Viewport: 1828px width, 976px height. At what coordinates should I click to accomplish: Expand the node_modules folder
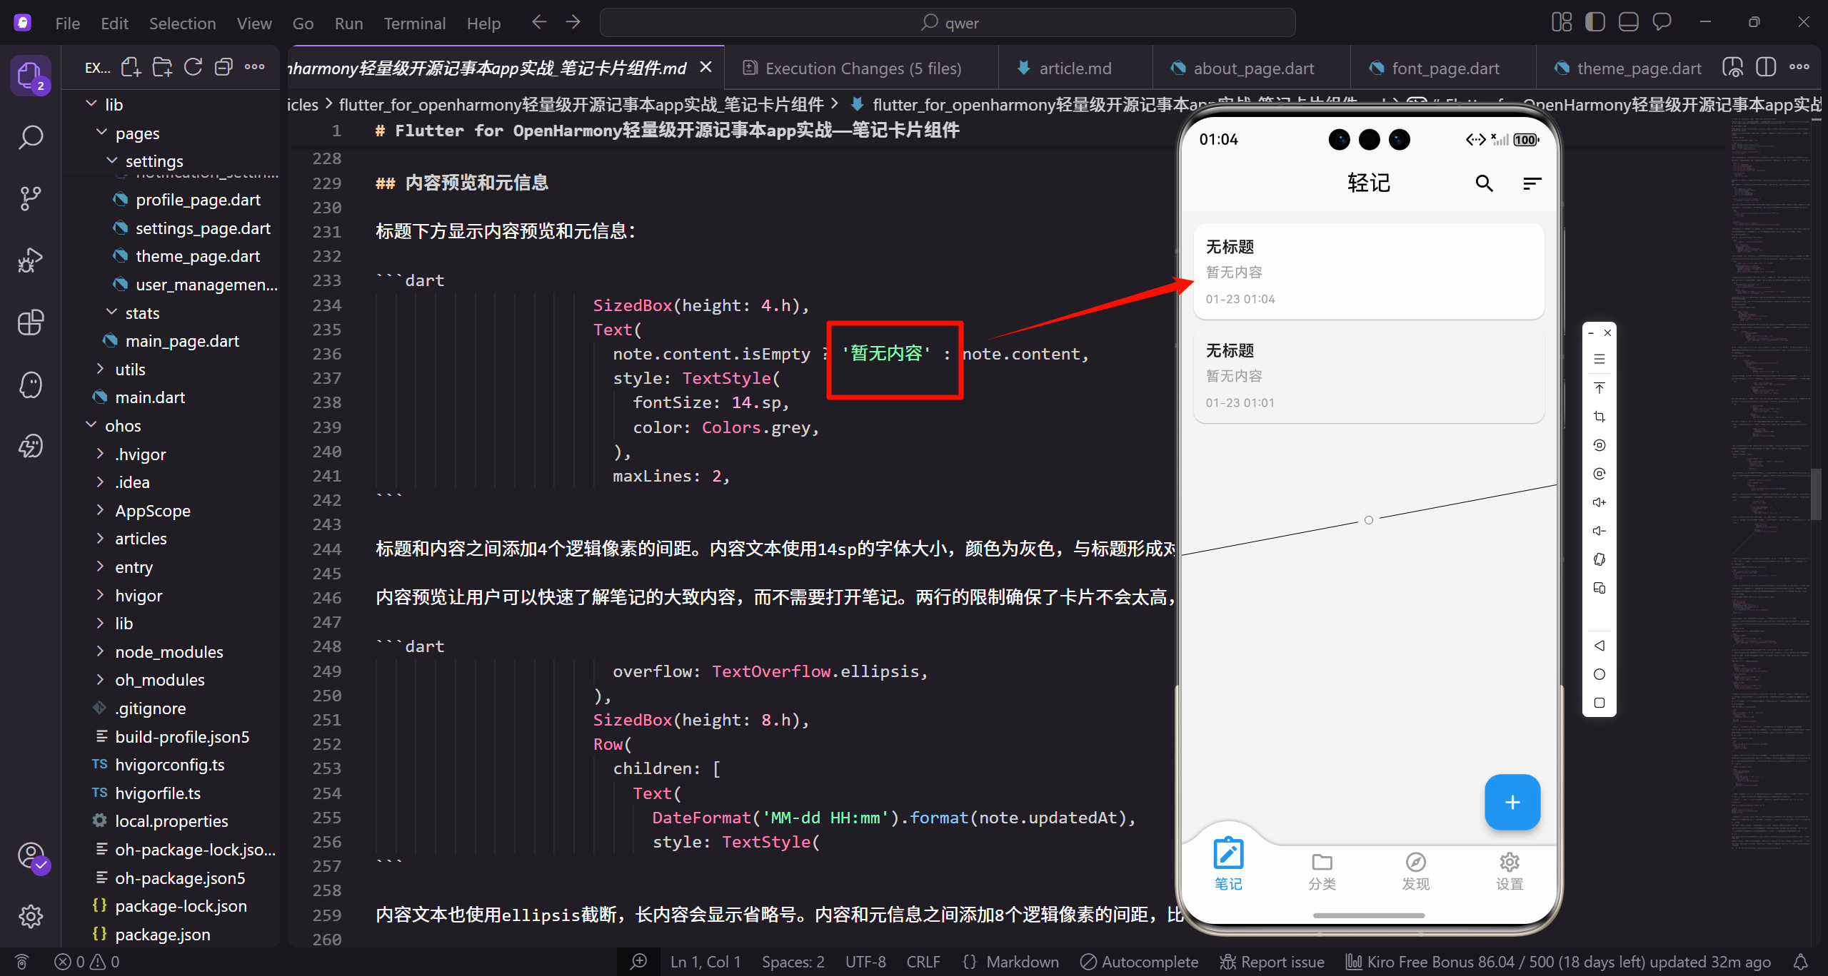[169, 651]
